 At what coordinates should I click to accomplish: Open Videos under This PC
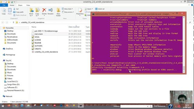click(x=8, y=78)
